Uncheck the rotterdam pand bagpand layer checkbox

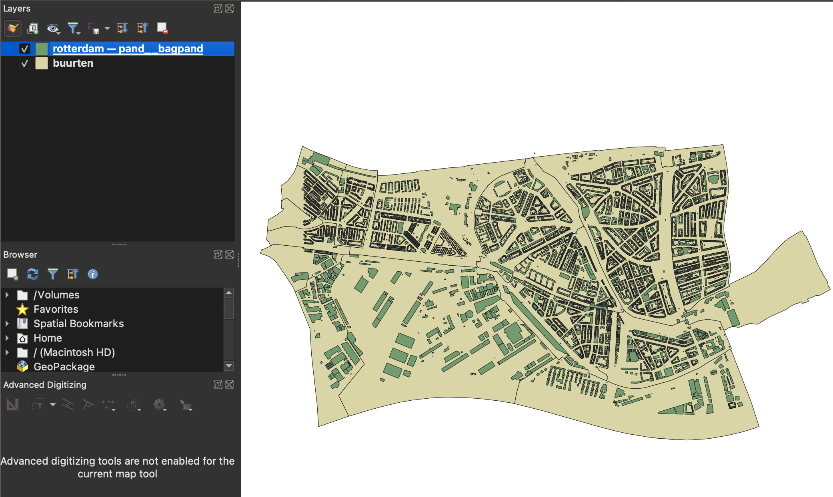[x=25, y=49]
